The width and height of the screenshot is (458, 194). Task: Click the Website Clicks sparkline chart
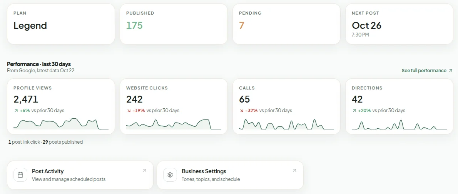pyautogui.click(x=174, y=124)
